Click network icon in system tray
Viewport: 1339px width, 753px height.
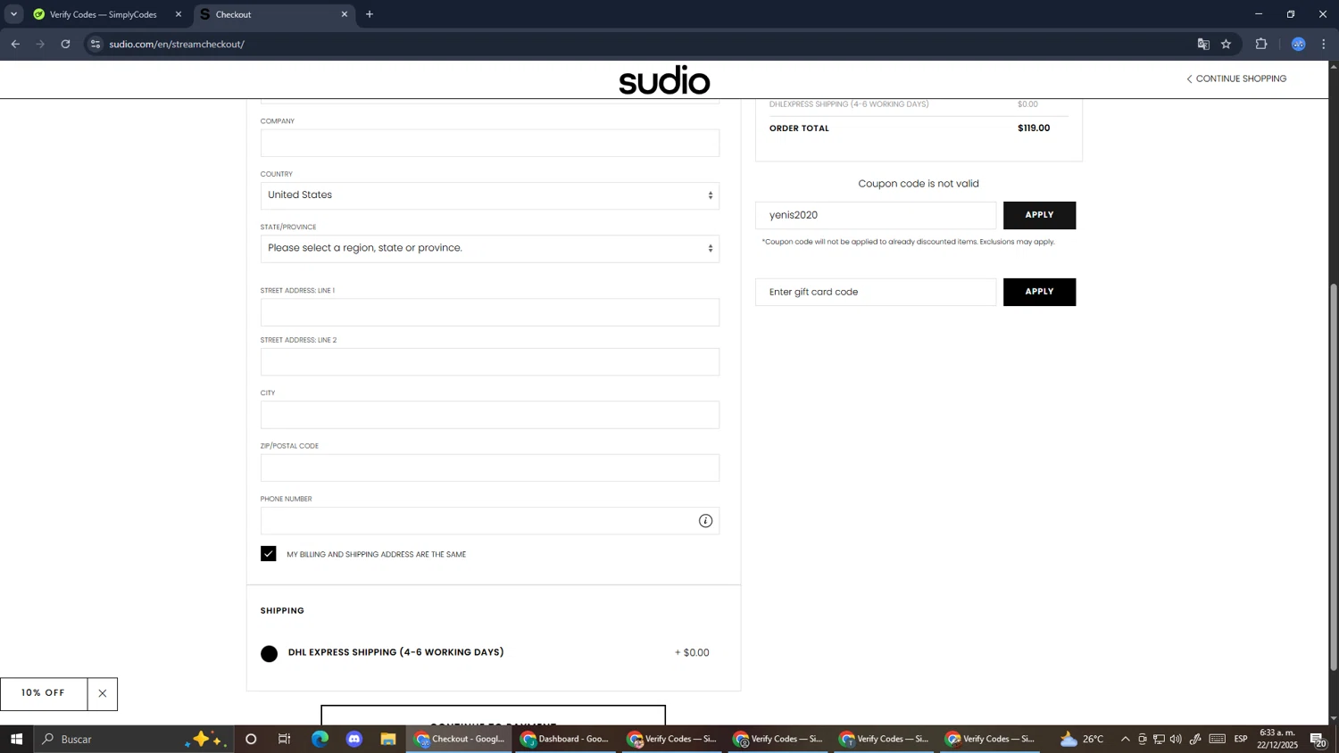tap(1159, 739)
